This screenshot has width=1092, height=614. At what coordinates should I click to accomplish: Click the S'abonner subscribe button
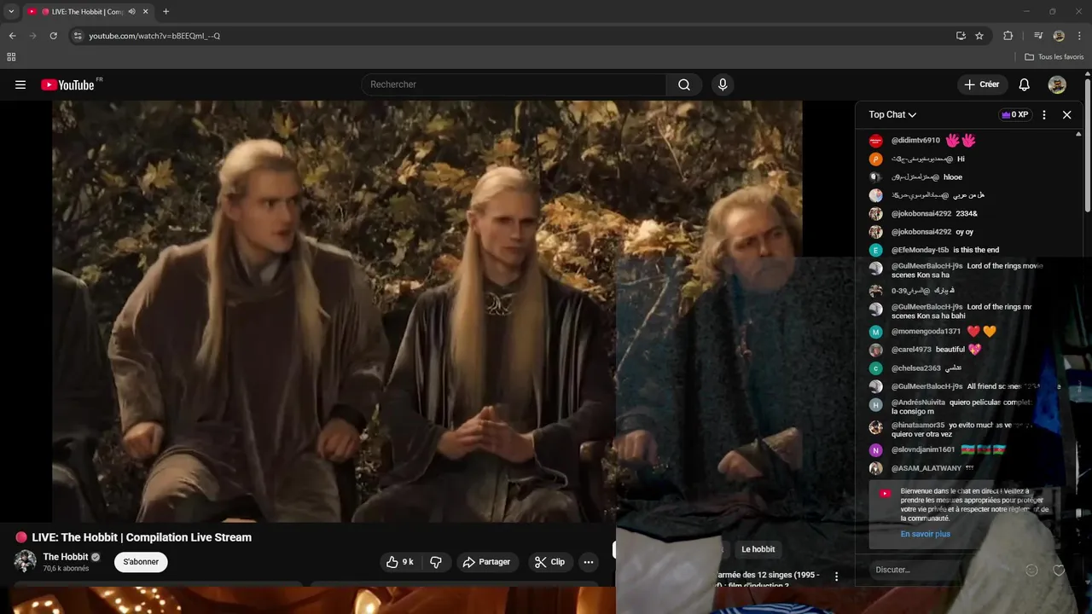point(141,562)
